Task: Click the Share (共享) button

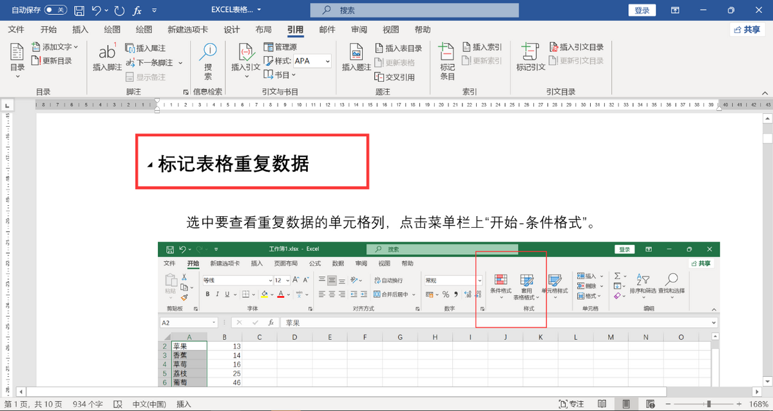Action: coord(747,30)
